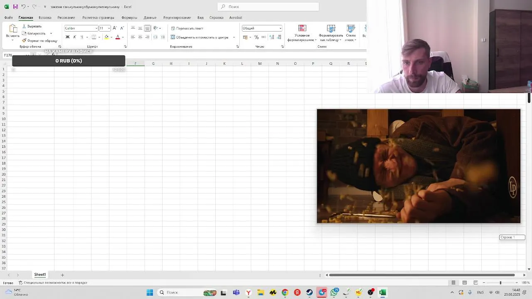Switch to Рецензирование ribbon tab
Screen dimensions: 532x299
[x=177, y=17]
